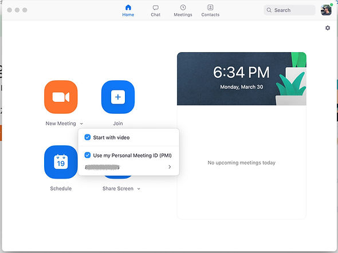
Task: Click the profile avatar picture
Action: pyautogui.click(x=326, y=10)
